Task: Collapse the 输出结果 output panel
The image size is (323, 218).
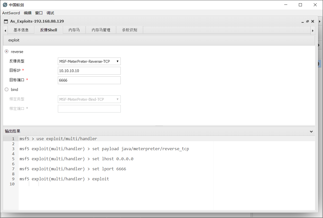Action: coord(311,131)
